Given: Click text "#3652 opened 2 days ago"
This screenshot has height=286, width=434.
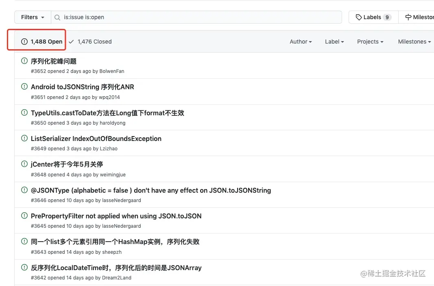Looking at the screenshot, I should click(61, 71).
